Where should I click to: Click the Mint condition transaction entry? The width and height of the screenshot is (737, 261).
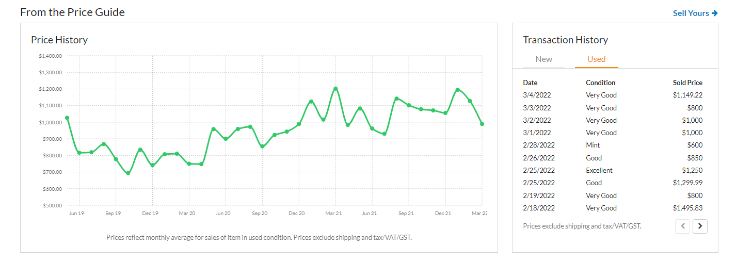pyautogui.click(x=593, y=145)
